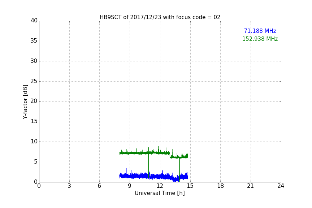This screenshot has height=208, width=312.
Task: Click y-axis tick label '30'
Action: coord(34,61)
